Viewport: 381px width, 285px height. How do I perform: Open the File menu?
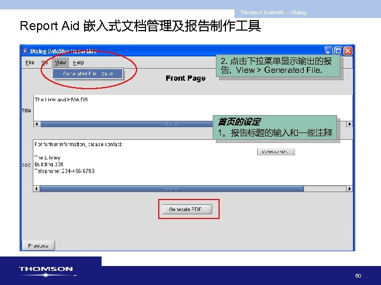coord(30,62)
